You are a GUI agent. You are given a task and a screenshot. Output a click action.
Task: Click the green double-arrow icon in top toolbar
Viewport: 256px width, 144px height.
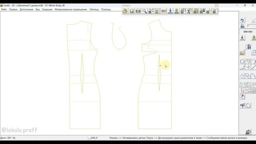177,11
